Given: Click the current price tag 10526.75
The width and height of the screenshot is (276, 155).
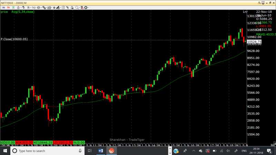Looking at the screenshot, I should (254, 42).
